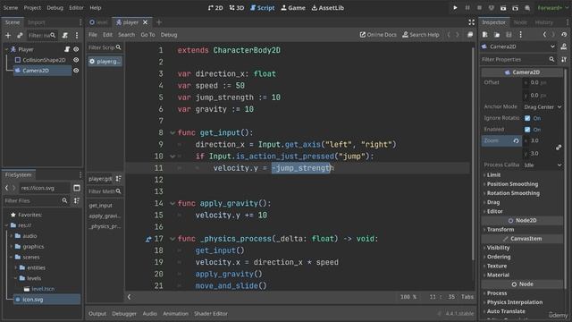Select icon.svg file
This screenshot has width=572, height=322.
32,300
